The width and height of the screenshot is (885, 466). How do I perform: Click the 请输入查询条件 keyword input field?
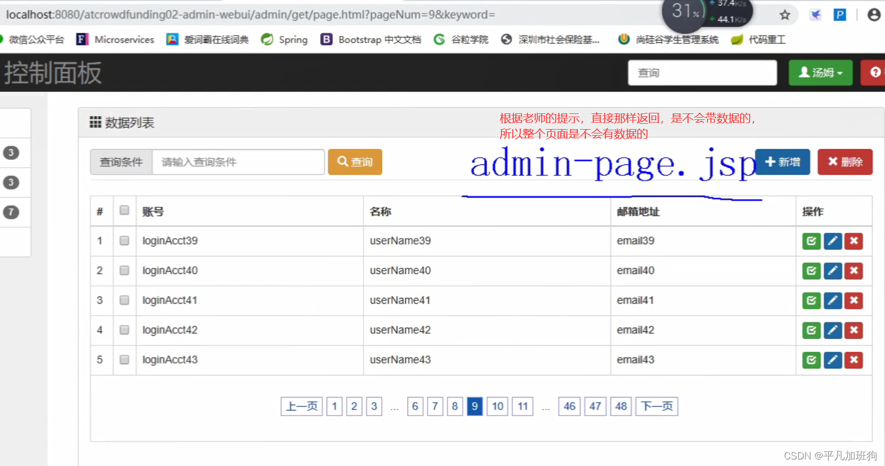point(238,162)
